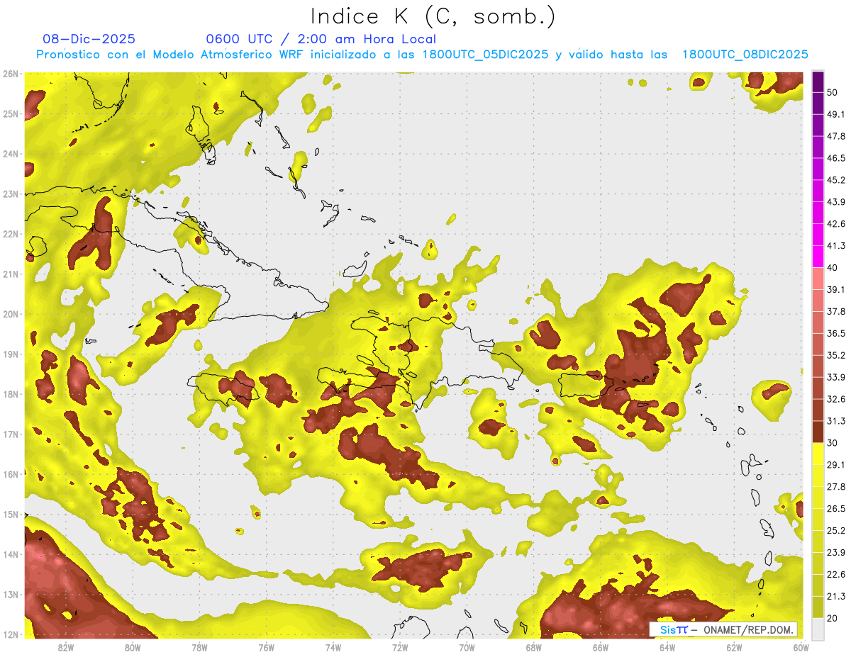This screenshot has width=851, height=657.
Task: Click the "76W" longitude label
Action: point(266,648)
